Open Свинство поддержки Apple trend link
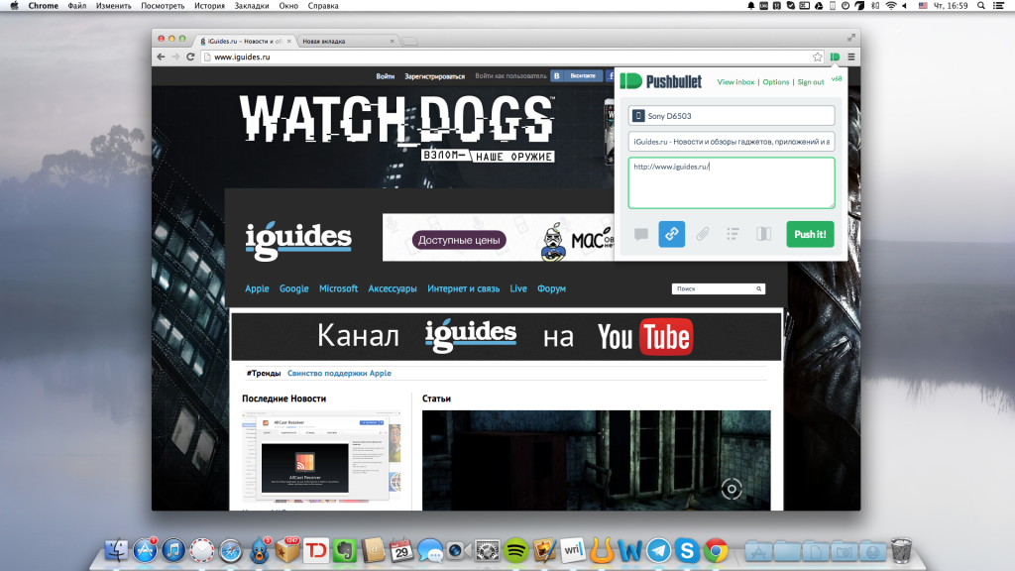The image size is (1015, 571). [x=339, y=373]
